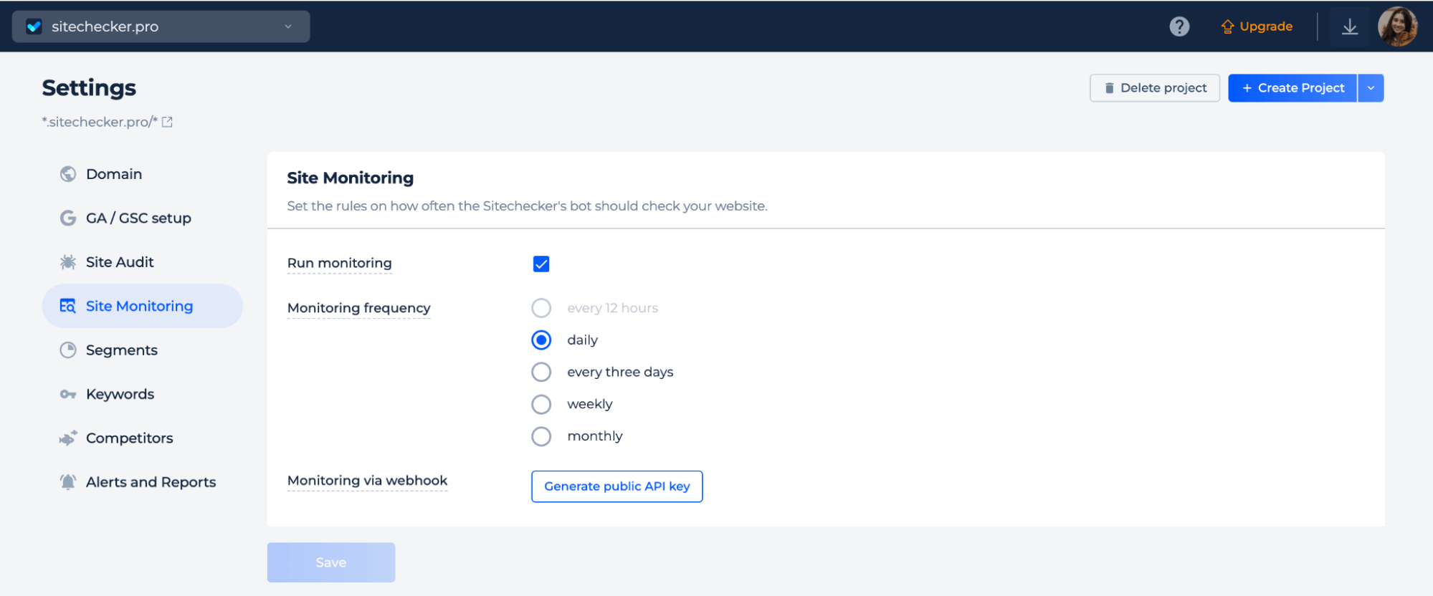Open the user profile avatar
The width and height of the screenshot is (1433, 596).
click(1397, 27)
